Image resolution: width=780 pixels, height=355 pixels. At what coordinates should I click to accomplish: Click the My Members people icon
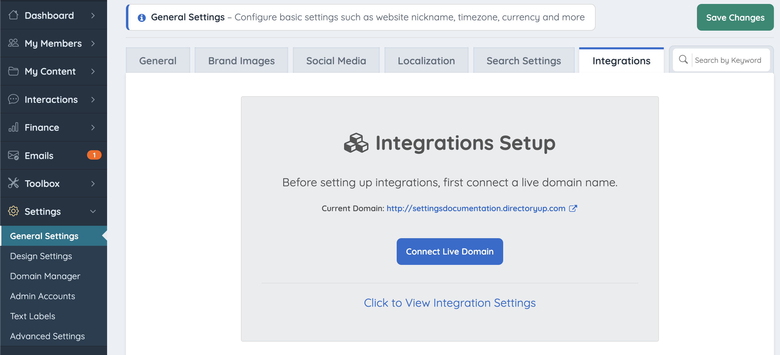(13, 43)
